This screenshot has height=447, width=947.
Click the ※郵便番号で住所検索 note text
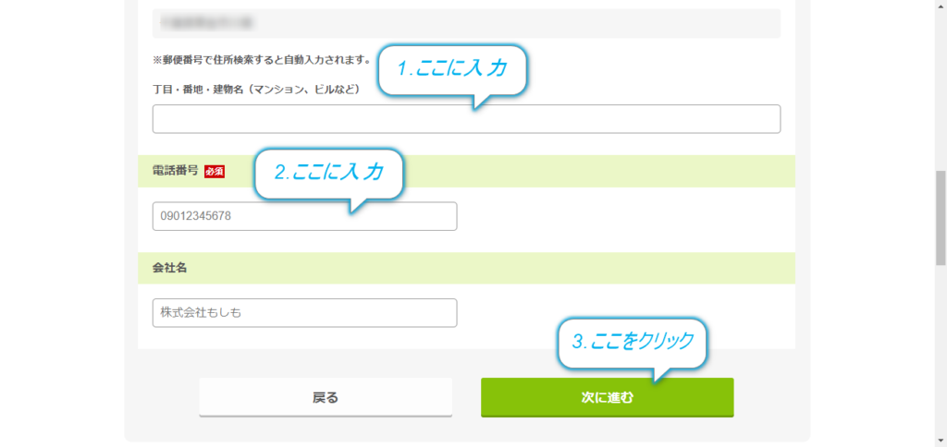[262, 60]
